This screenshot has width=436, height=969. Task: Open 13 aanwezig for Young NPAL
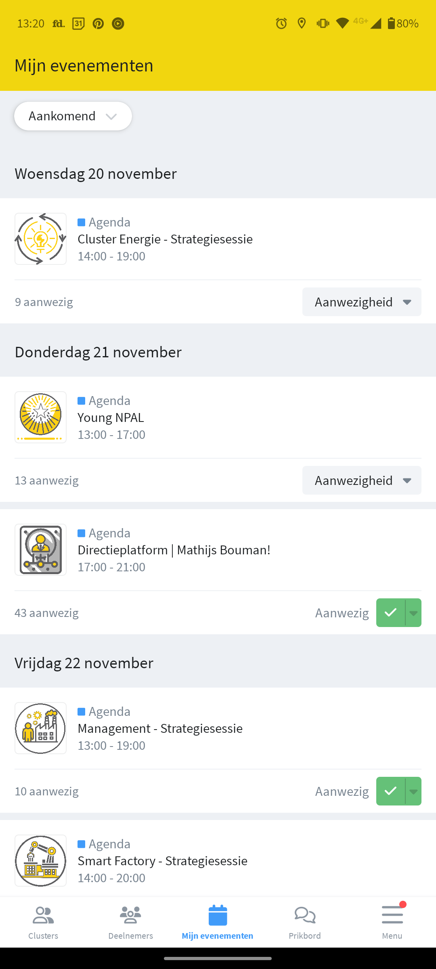(46, 480)
